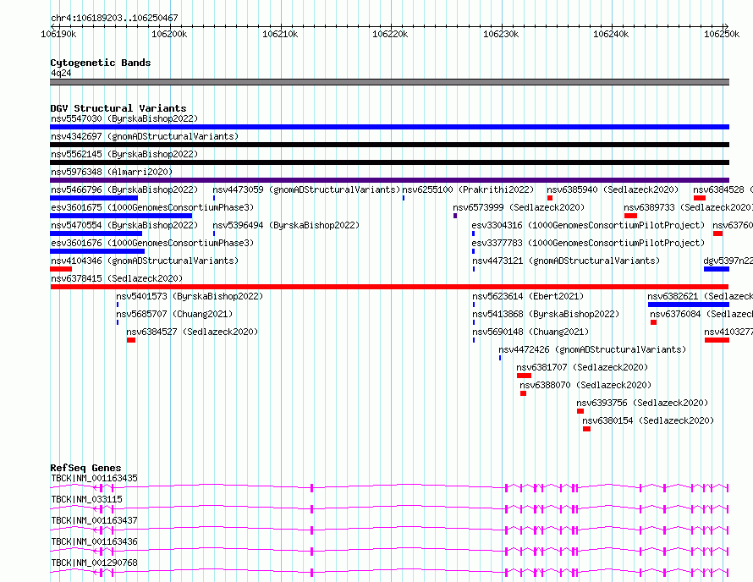Click nsv6380154 (Sedlazeck2020) label

pos(648,420)
